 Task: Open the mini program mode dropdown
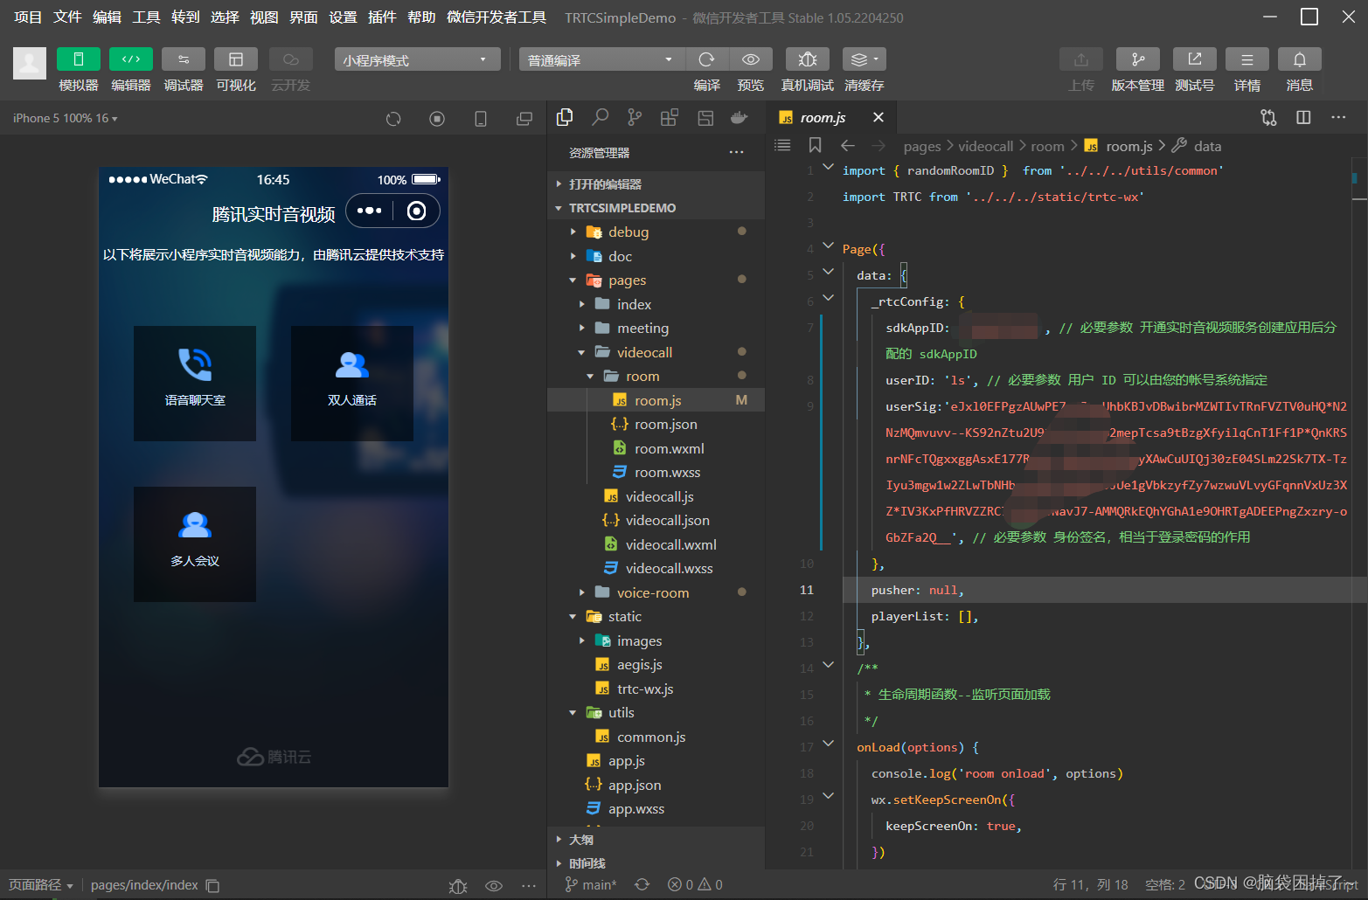(417, 59)
